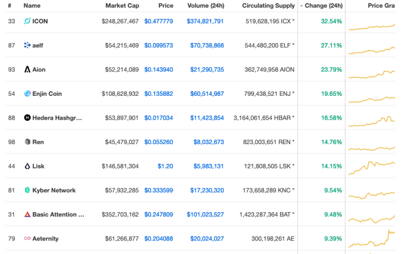Open the Aeternity price graph thumbnail
403x254 pixels.
pyautogui.click(x=372, y=239)
